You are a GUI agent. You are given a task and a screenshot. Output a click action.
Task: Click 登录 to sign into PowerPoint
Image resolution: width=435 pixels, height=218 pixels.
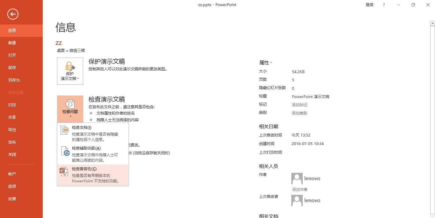point(369,4)
